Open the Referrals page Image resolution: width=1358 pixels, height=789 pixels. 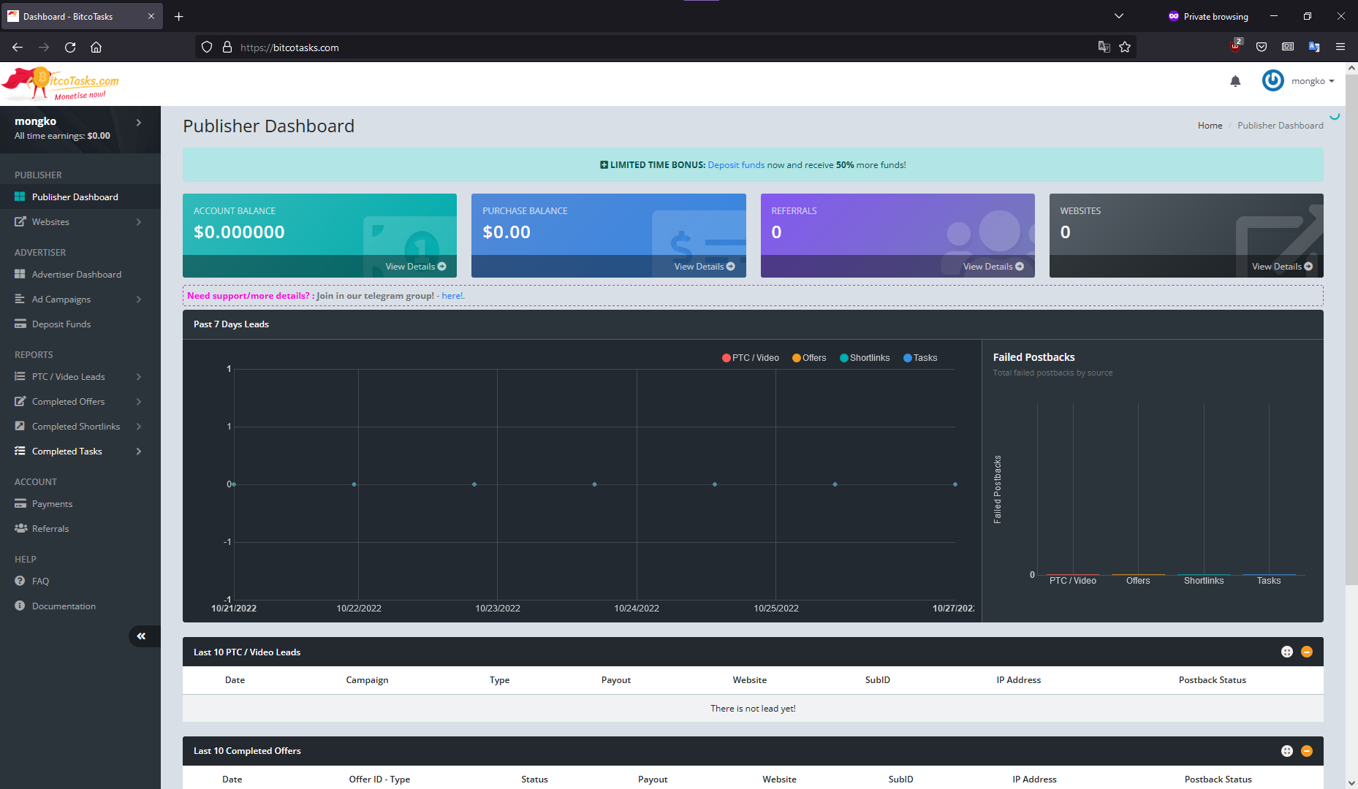click(51, 528)
